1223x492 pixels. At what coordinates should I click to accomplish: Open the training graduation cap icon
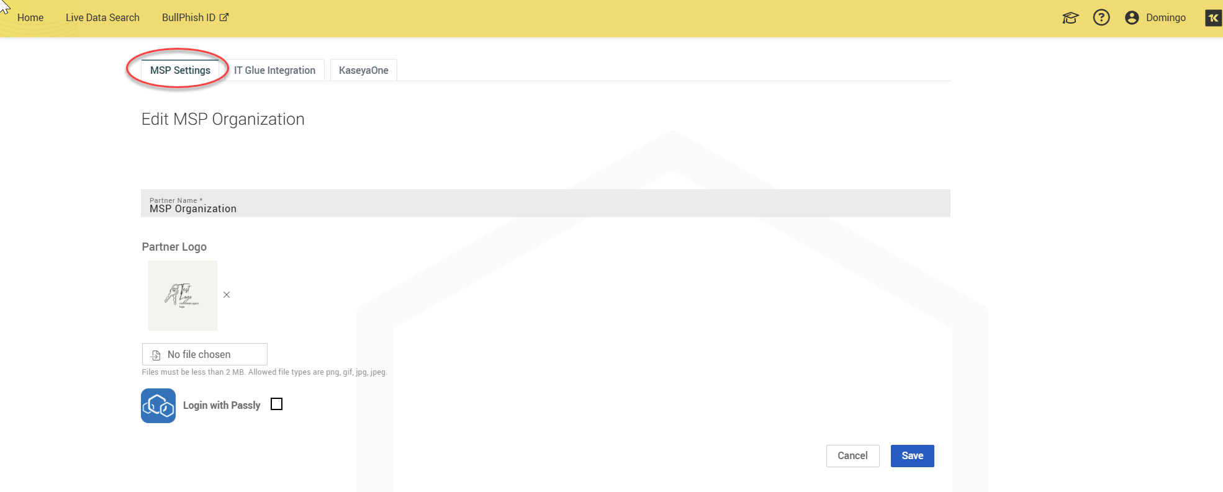1070,18
